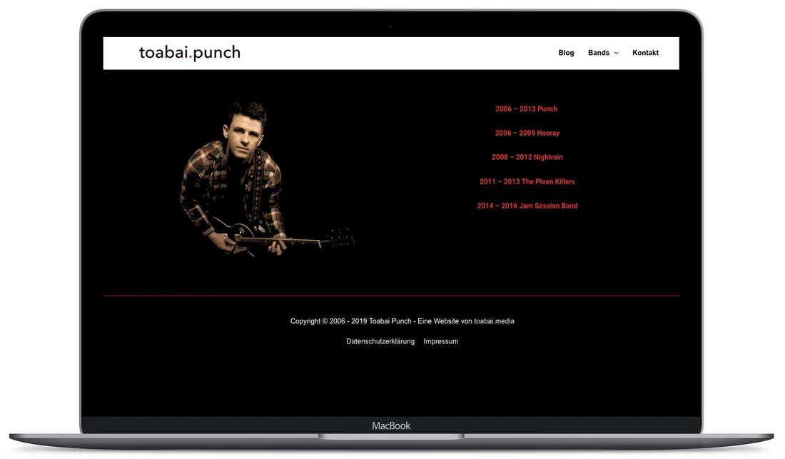Viewport: 785px width, 459px height.
Task: Go to the Kontakt page
Action: coord(645,53)
